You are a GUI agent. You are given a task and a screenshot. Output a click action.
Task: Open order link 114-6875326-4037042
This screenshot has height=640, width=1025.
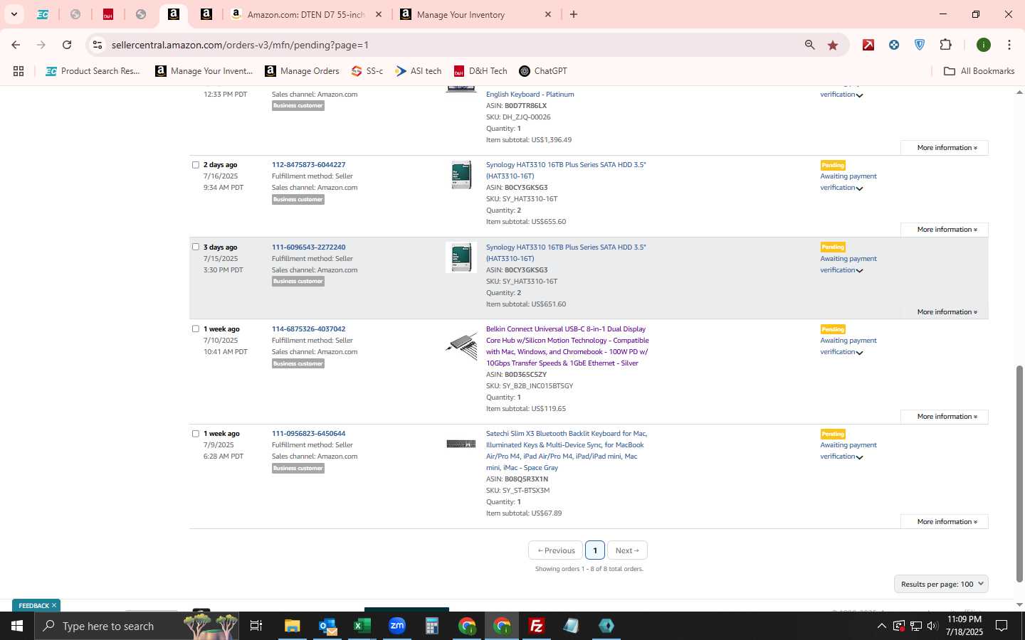pyautogui.click(x=308, y=329)
